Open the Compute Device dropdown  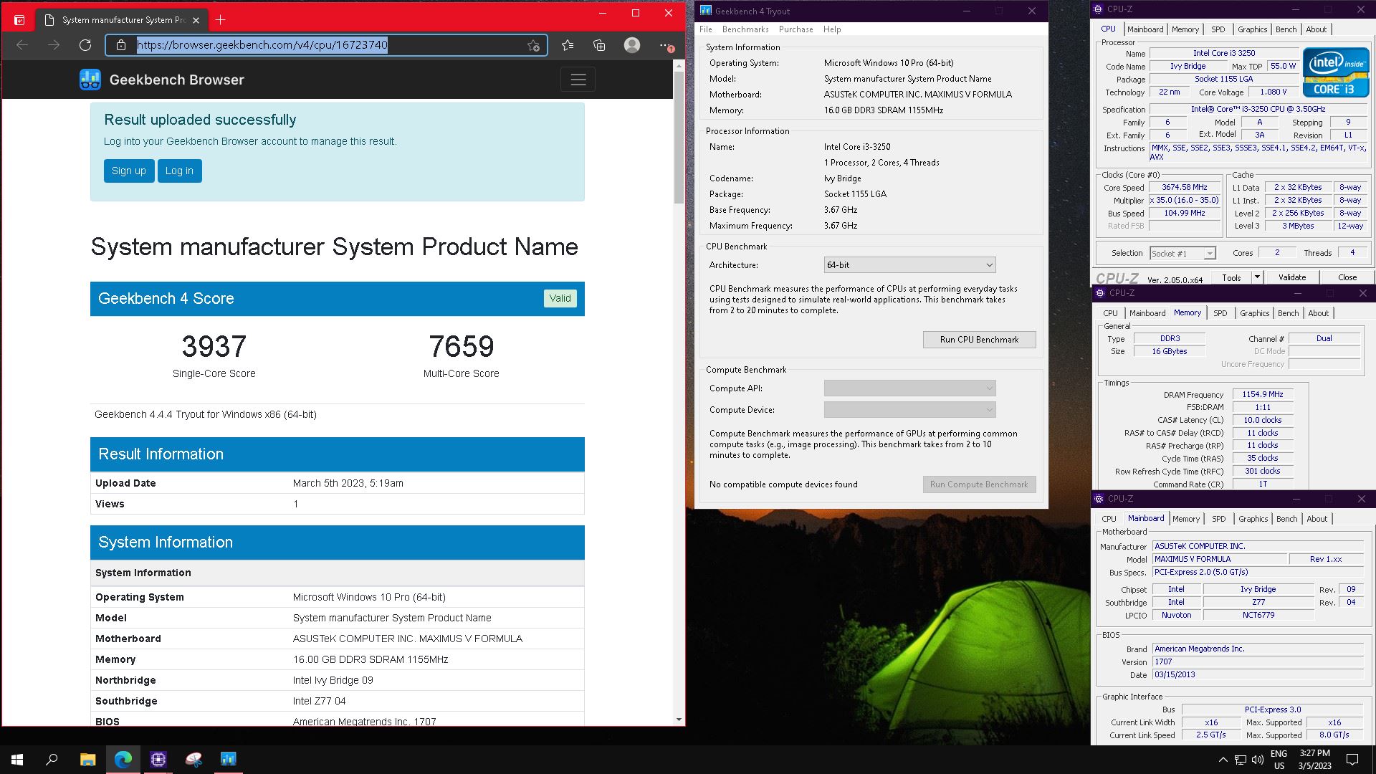(x=909, y=410)
